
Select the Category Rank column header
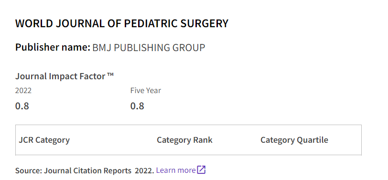pyautogui.click(x=184, y=140)
